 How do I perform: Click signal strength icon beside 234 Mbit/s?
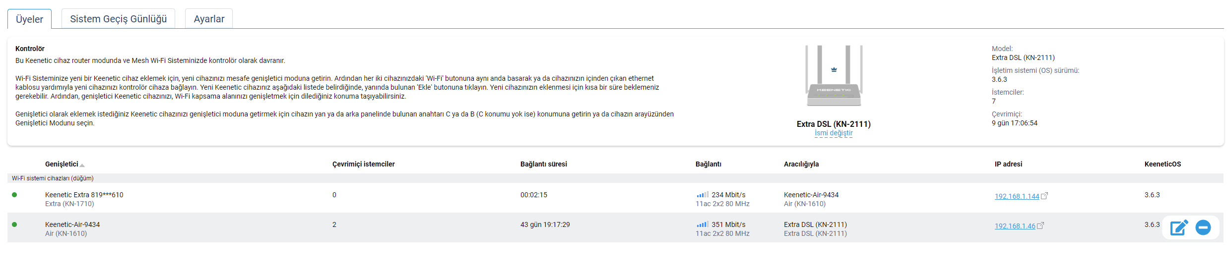pyautogui.click(x=703, y=195)
